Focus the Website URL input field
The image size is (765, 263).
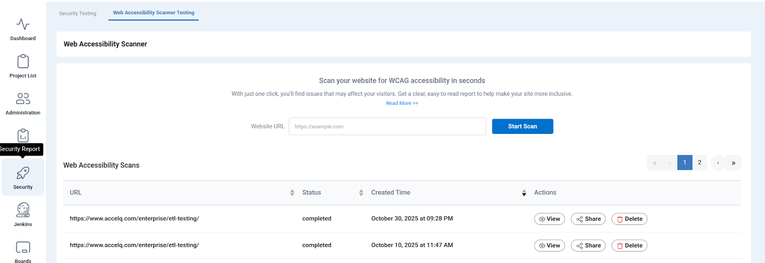(x=387, y=126)
